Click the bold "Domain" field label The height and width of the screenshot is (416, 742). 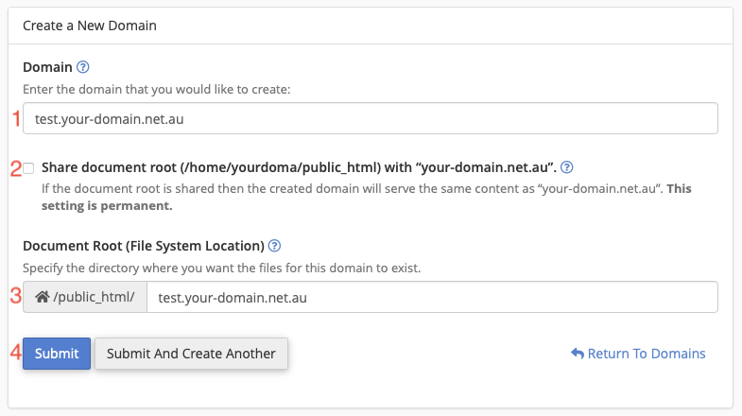pyautogui.click(x=47, y=67)
